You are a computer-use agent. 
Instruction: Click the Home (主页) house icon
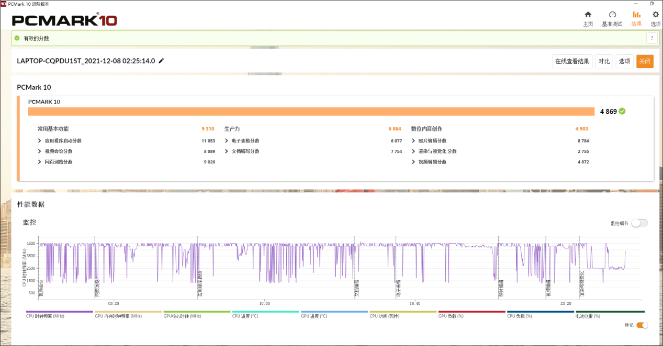588,15
